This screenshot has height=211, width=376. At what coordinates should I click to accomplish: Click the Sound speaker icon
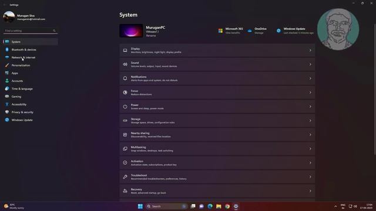(125, 64)
